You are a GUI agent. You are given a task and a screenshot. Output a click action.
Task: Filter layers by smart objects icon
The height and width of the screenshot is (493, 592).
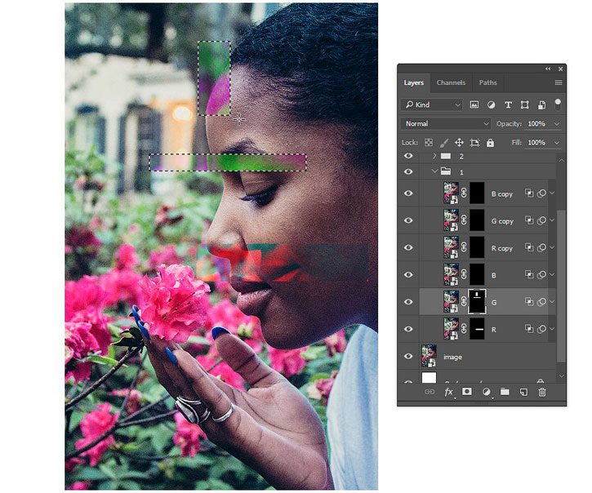pyautogui.click(x=541, y=105)
